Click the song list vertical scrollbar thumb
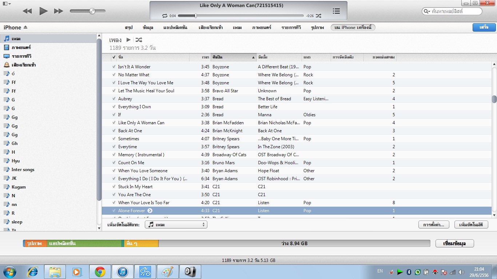497x279 pixels. 494,99
